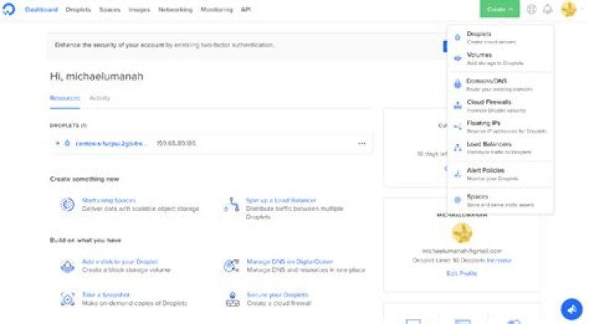Click the firewall icon beside Secure your Droplets
Viewport: 589px width, 324px height.
click(232, 299)
